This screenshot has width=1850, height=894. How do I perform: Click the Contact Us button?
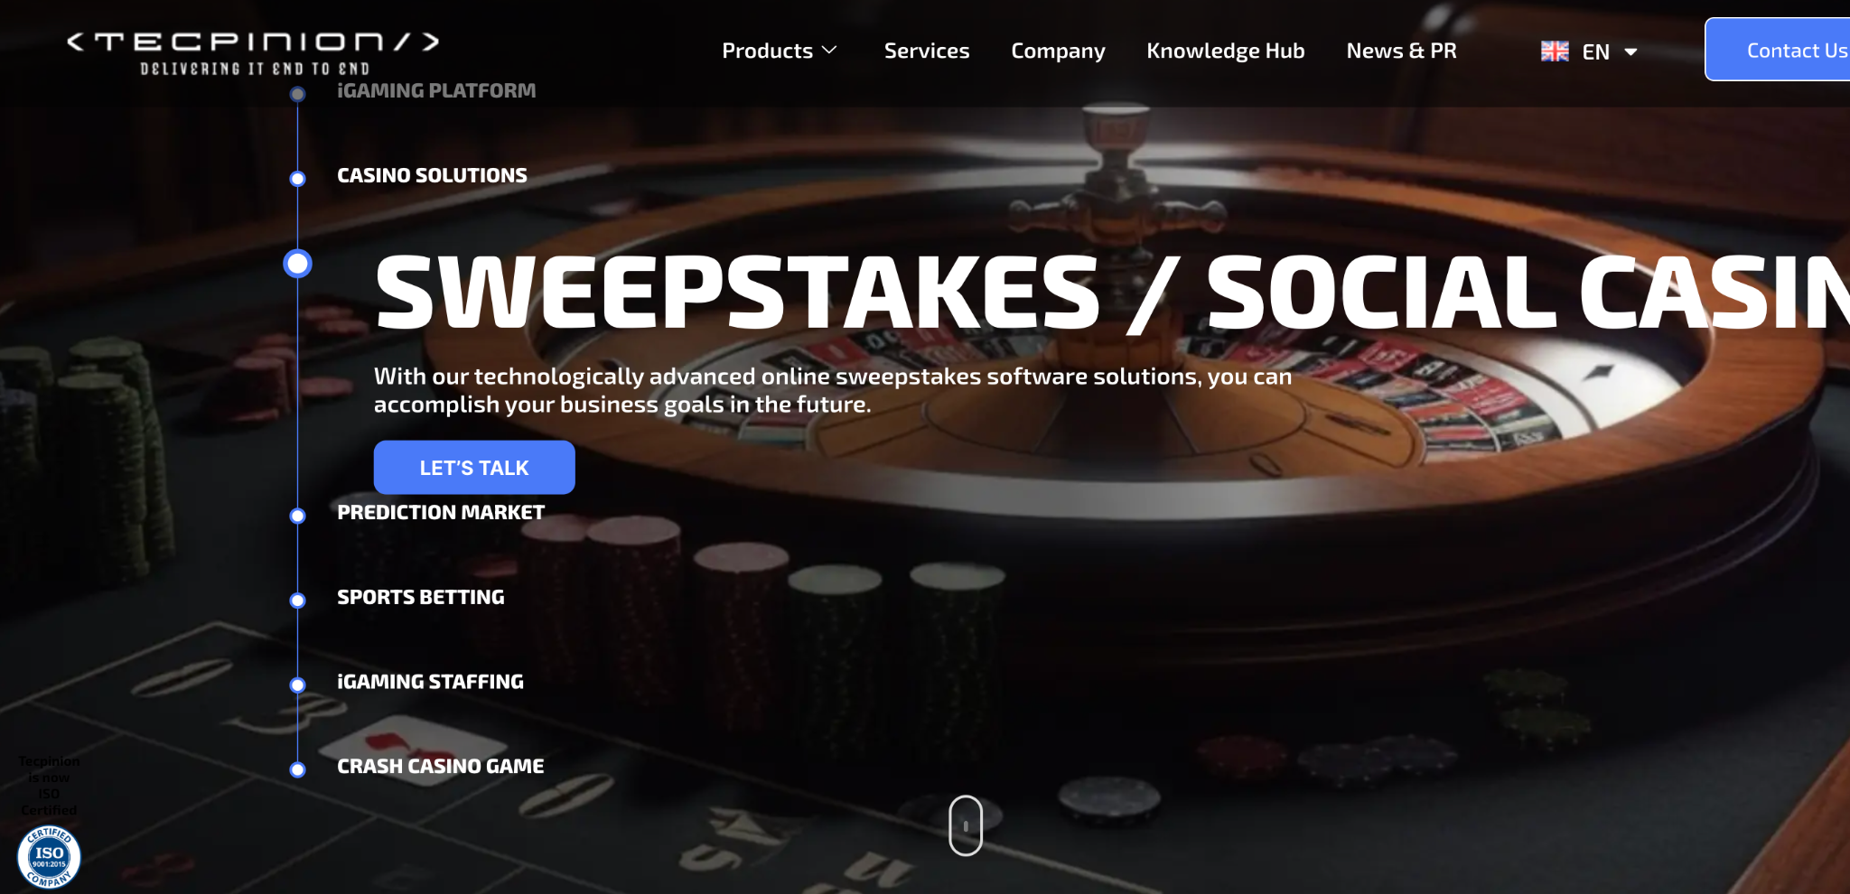1778,50
